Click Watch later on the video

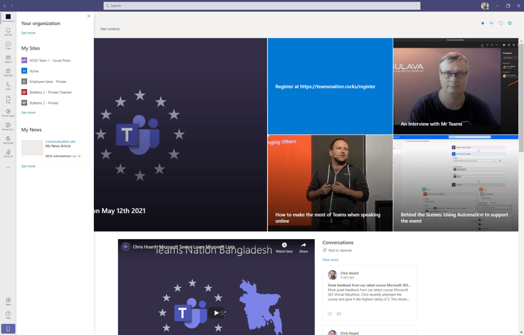284,247
